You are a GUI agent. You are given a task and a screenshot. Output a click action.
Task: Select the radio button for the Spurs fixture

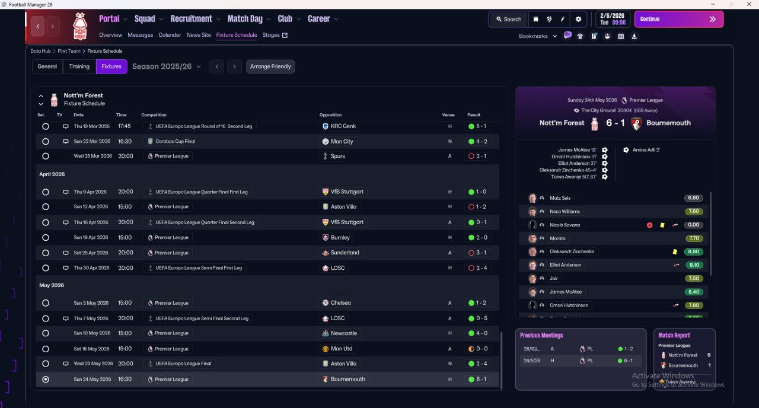[46, 157]
